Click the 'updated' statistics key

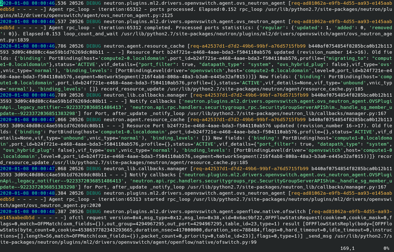(307, 28)
